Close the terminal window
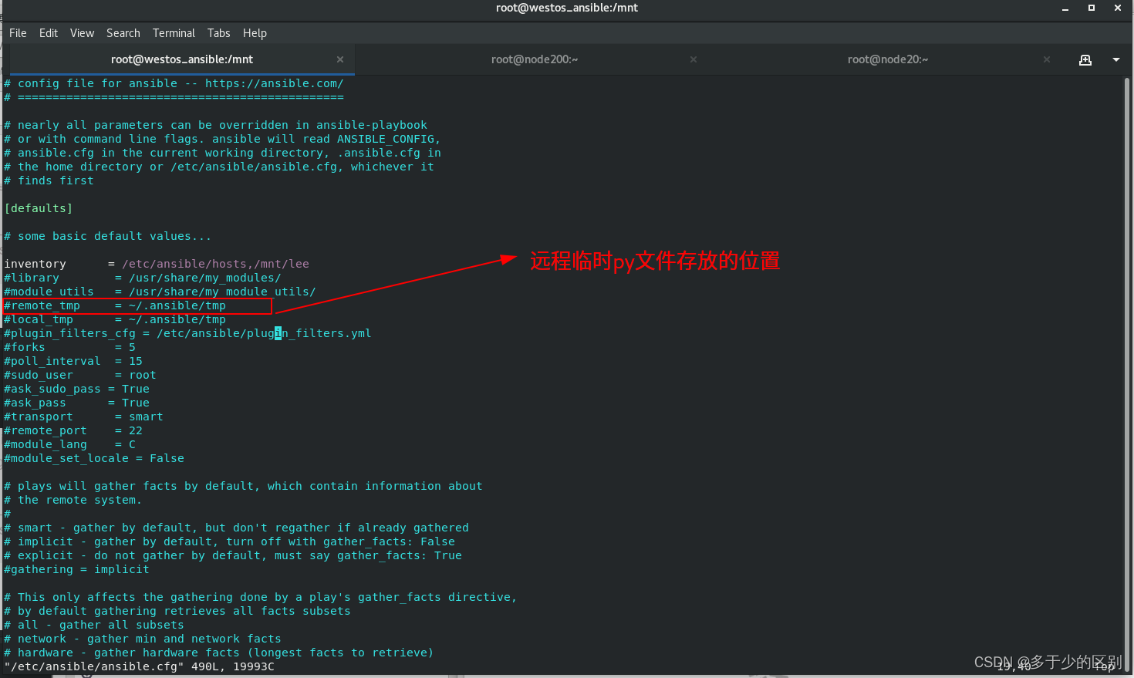The width and height of the screenshot is (1134, 678). (1118, 8)
